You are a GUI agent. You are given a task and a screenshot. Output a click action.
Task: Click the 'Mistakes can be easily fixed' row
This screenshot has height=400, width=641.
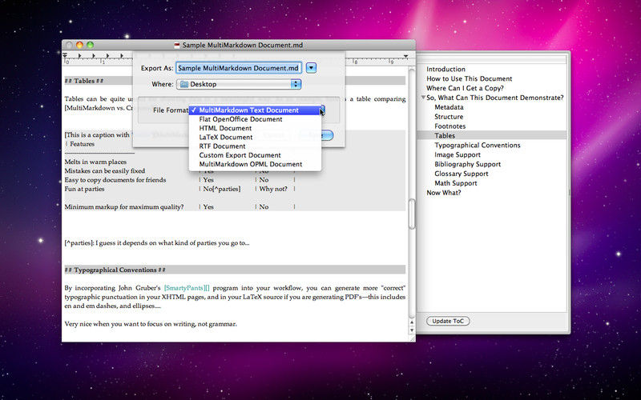coord(105,171)
